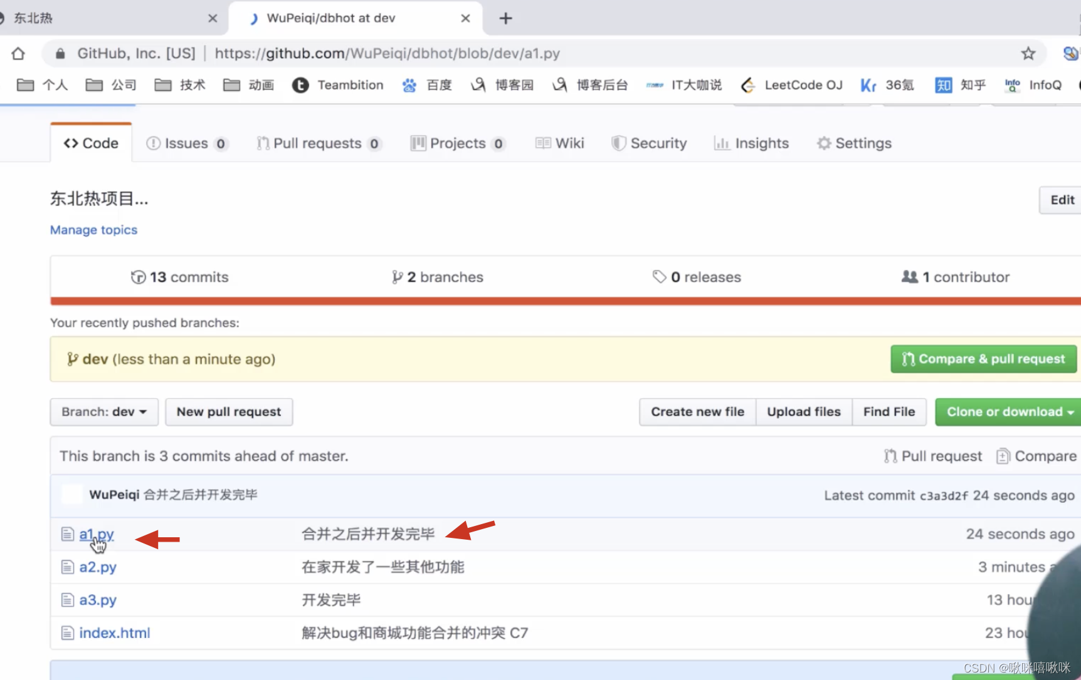Image resolution: width=1081 pixels, height=680 pixels.
Task: Open the Projects tab
Action: pos(458,143)
